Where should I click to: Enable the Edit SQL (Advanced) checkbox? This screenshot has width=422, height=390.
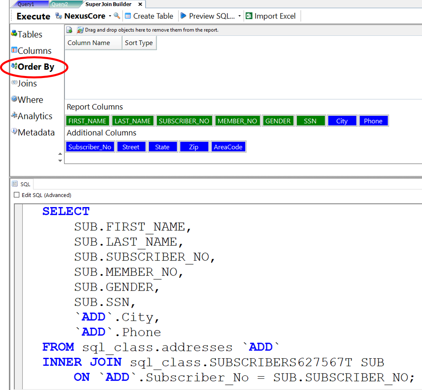[16, 195]
